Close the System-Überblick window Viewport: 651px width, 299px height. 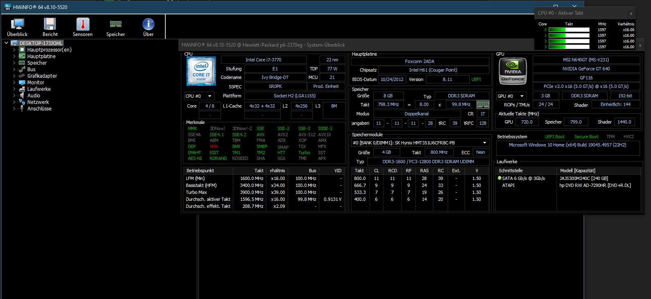click(640, 45)
